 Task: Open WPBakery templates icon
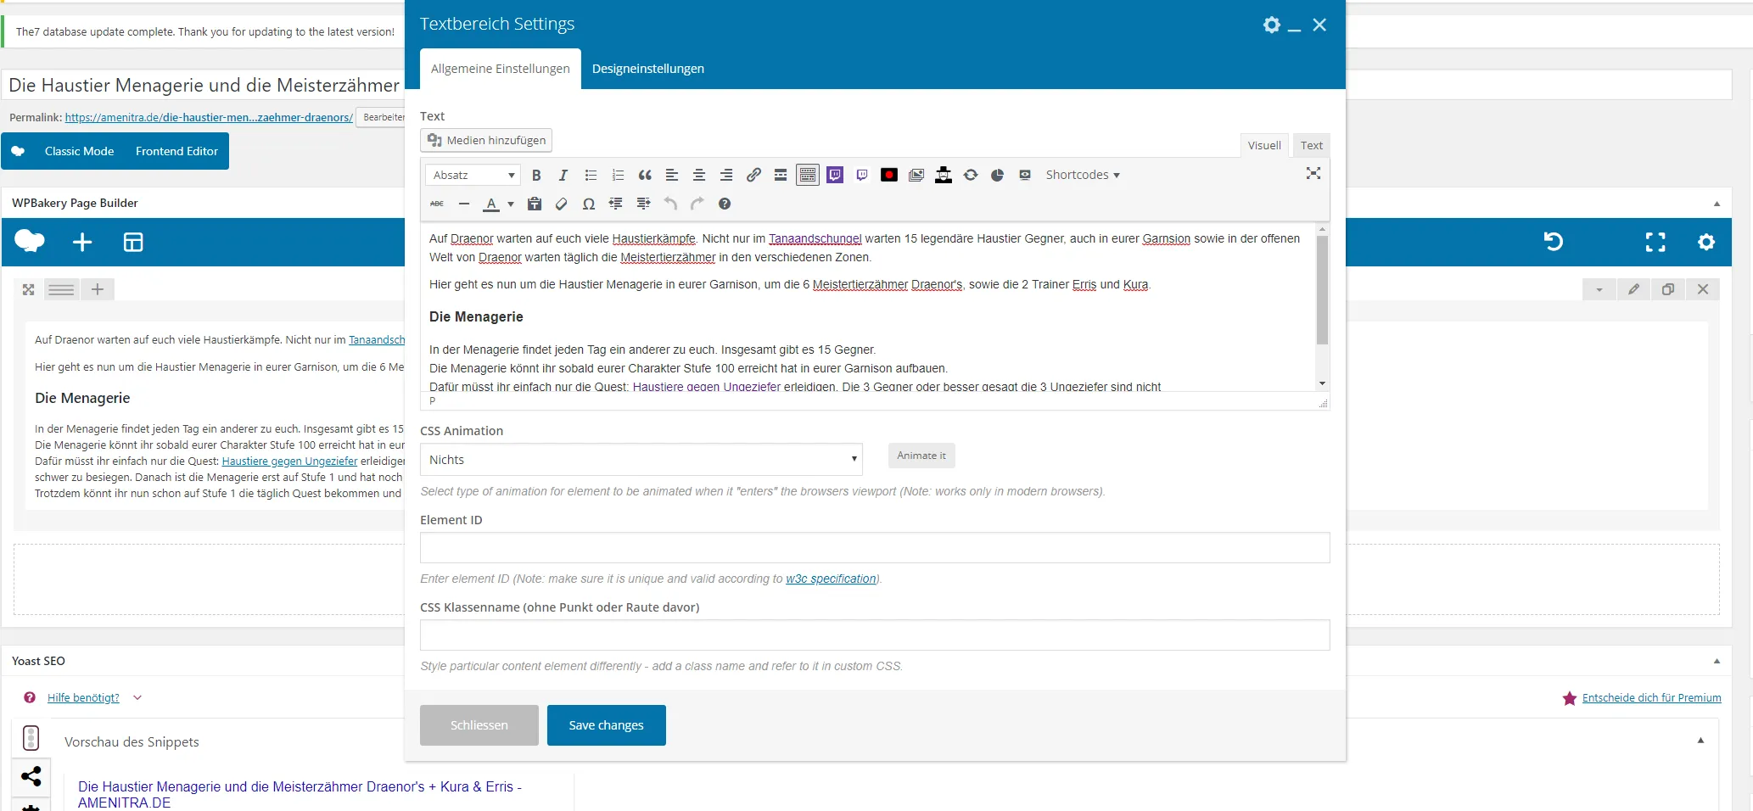pos(133,242)
